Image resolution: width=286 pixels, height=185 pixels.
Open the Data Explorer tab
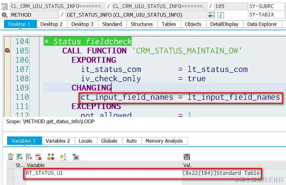(x=262, y=24)
